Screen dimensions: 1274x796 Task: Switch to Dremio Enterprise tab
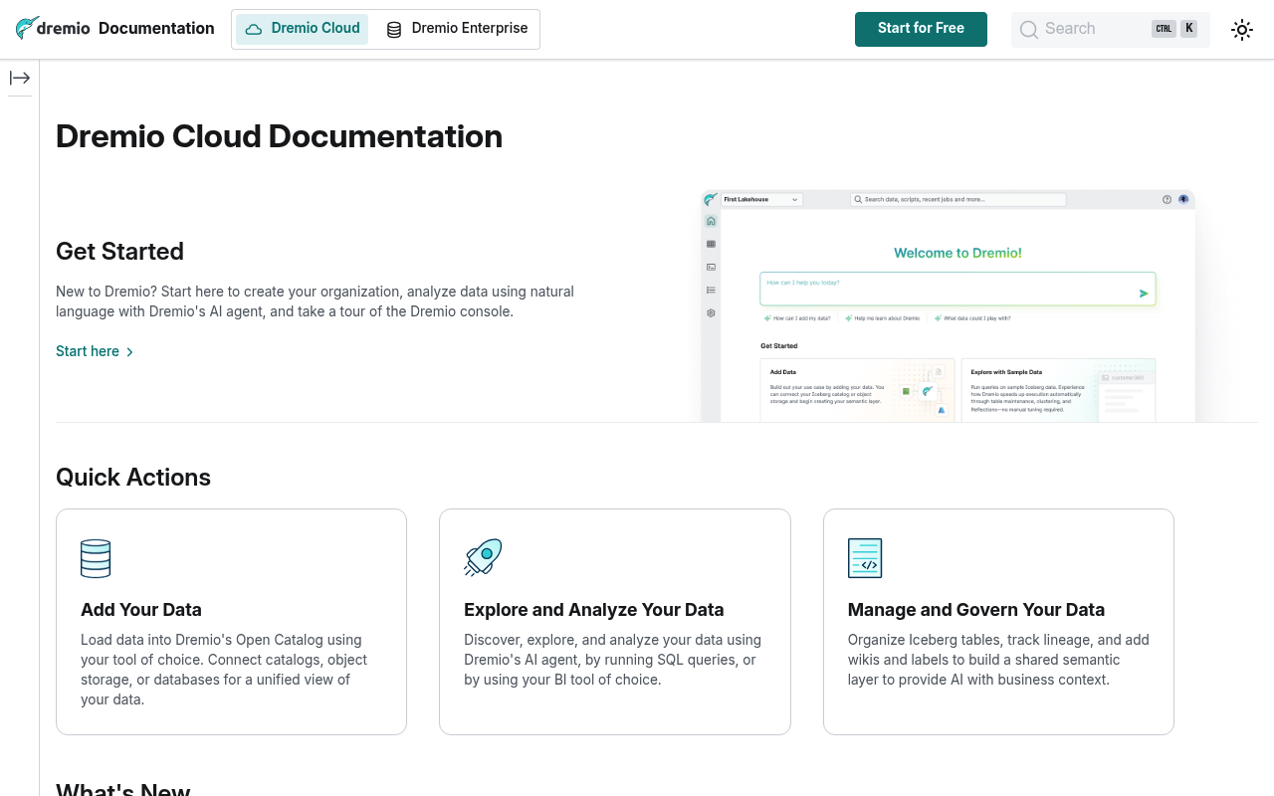(x=457, y=29)
